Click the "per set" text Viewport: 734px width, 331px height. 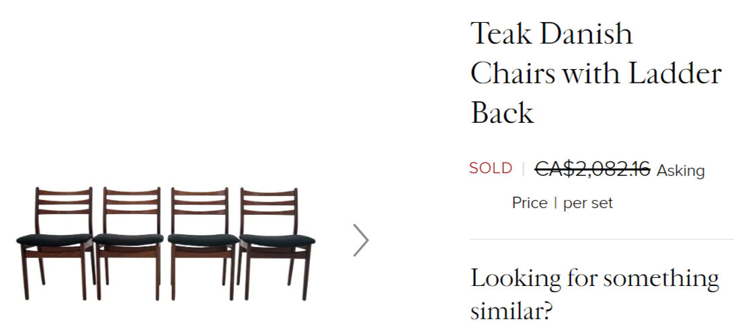tap(588, 203)
